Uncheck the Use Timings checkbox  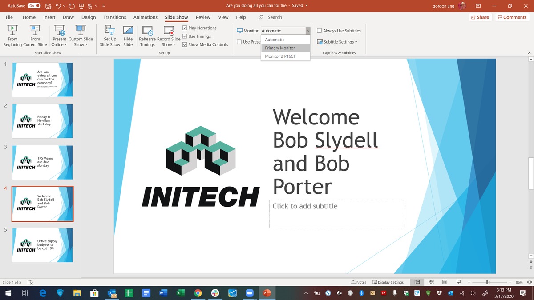coord(185,36)
